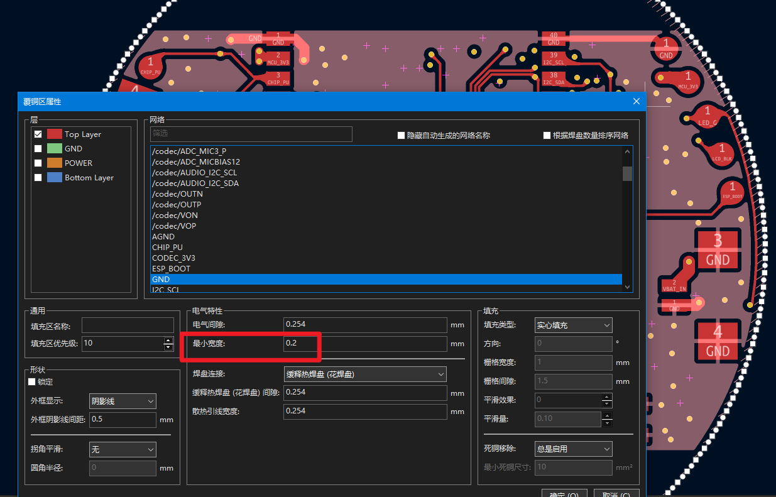This screenshot has height=497, width=776.
Task: Decrease 填充区优先级 with down arrow
Action: pyautogui.click(x=168, y=347)
